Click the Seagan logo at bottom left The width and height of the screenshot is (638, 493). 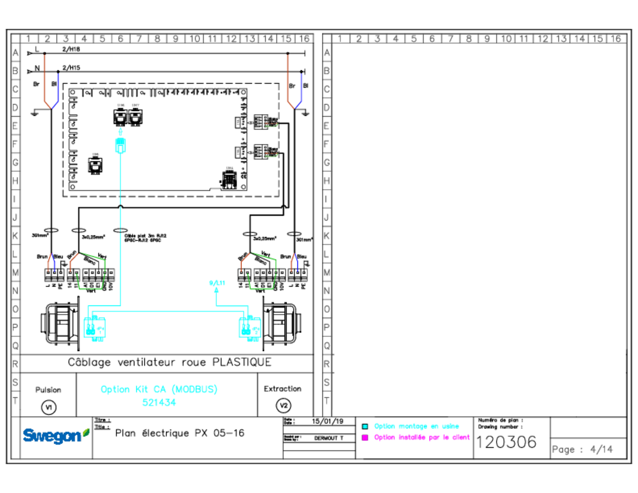pyautogui.click(x=55, y=436)
